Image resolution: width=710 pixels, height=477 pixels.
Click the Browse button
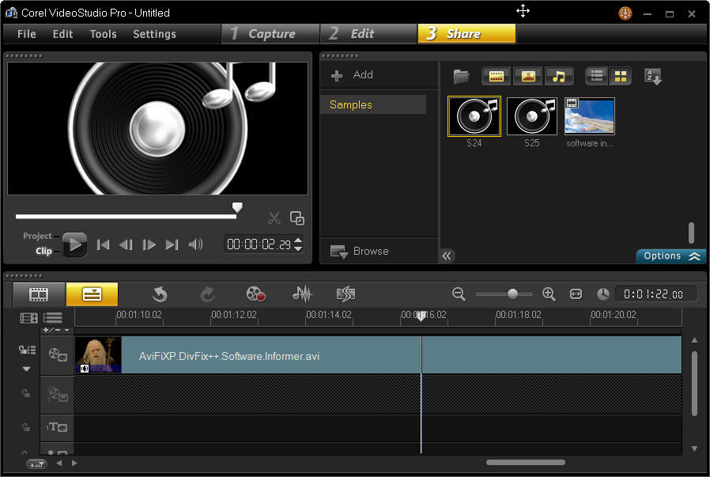(x=360, y=251)
